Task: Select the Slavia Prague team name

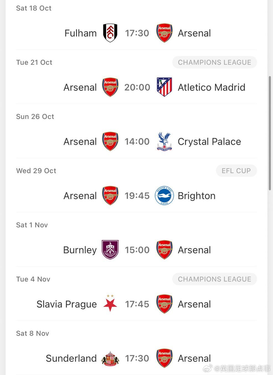Action: tap(67, 304)
